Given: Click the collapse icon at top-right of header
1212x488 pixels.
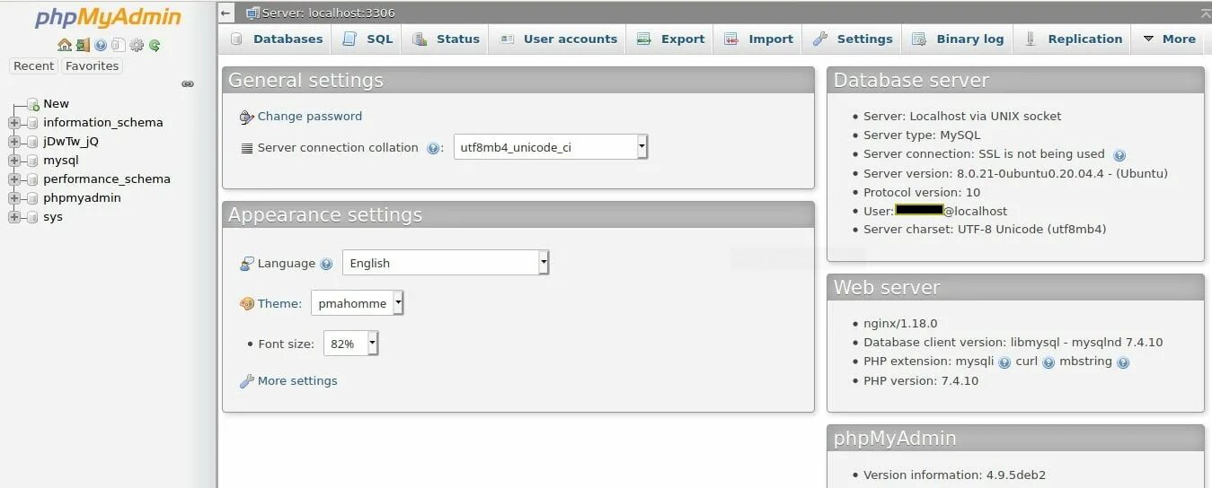Looking at the screenshot, I should tap(1205, 13).
